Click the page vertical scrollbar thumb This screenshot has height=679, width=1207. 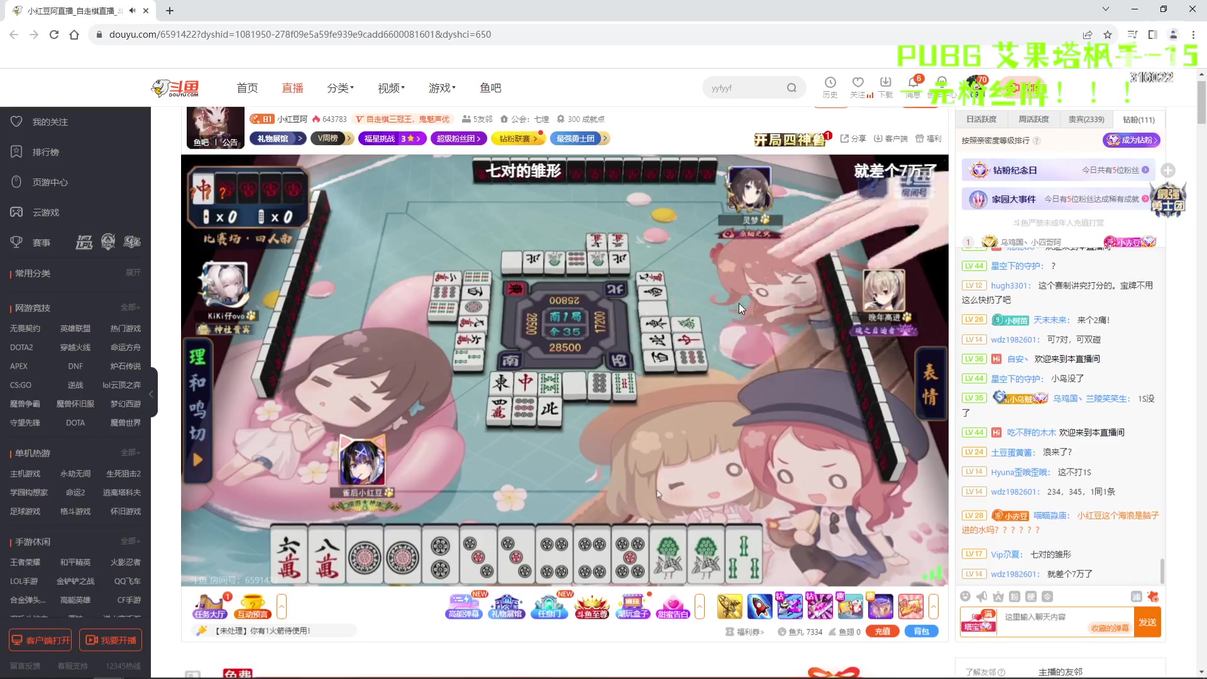tap(1201, 101)
